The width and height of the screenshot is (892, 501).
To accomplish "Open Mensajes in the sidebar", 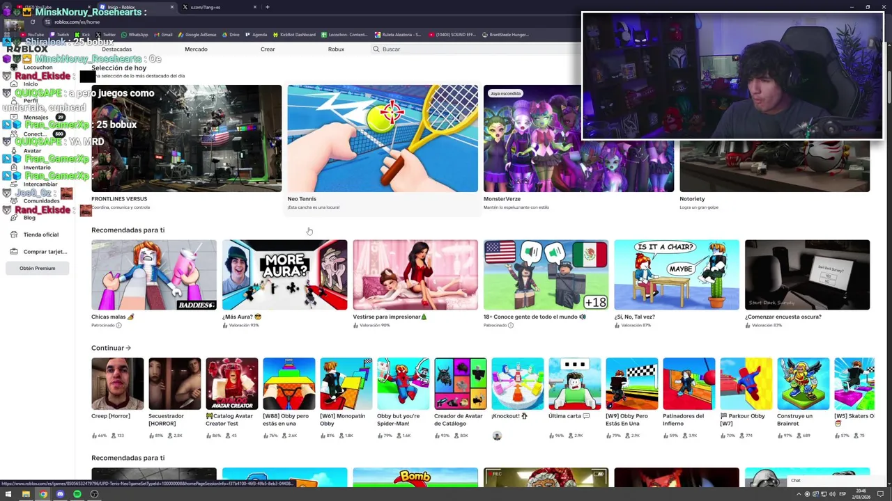I will point(35,117).
